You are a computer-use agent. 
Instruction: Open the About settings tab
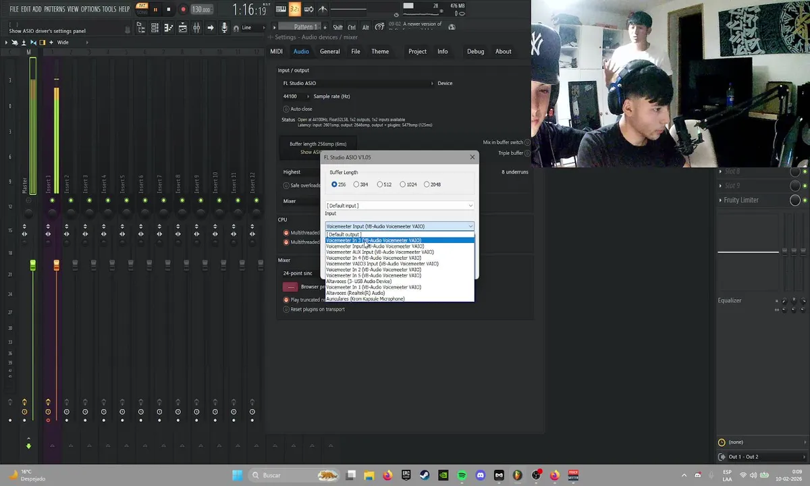pos(504,51)
